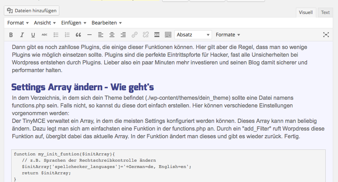Remove link with the unlink icon
The width and height of the screenshot is (338, 182).
[146, 35]
